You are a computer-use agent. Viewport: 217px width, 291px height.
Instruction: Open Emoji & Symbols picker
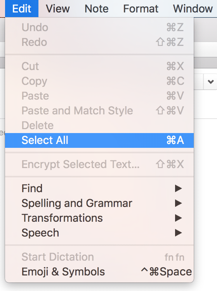99,272
